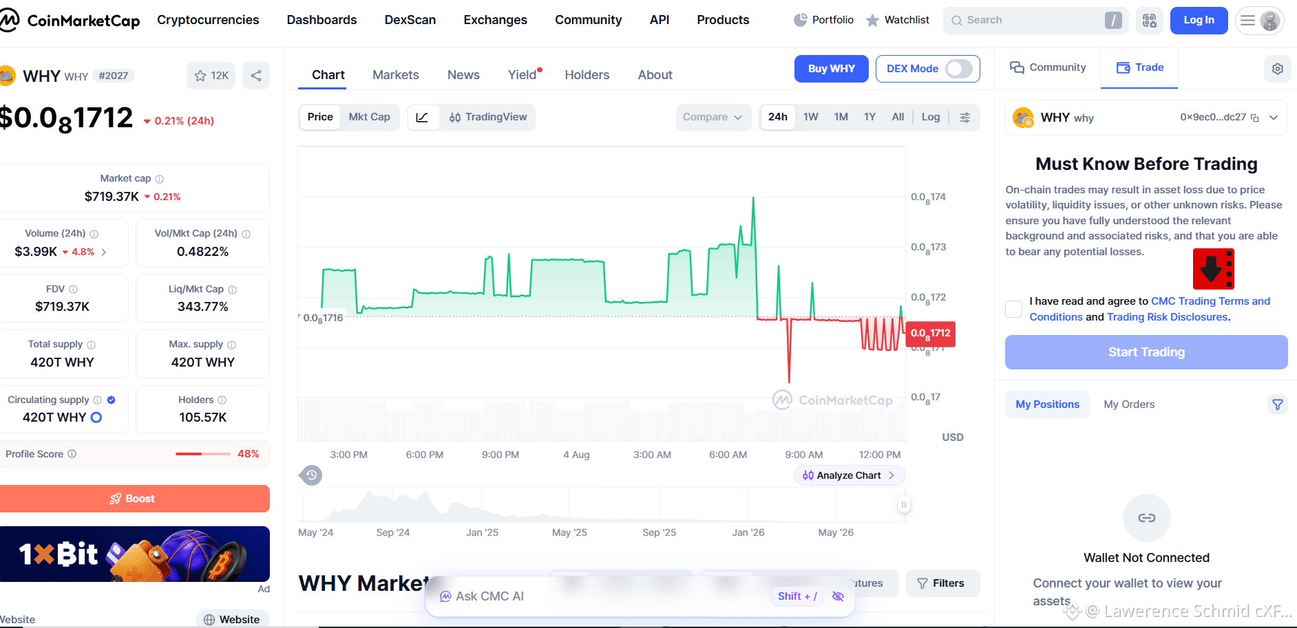
Task: Open the Community nav menu
Action: 589,20
